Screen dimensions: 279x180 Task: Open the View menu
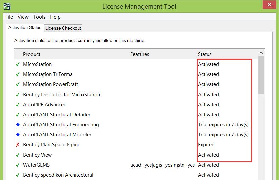(23, 17)
